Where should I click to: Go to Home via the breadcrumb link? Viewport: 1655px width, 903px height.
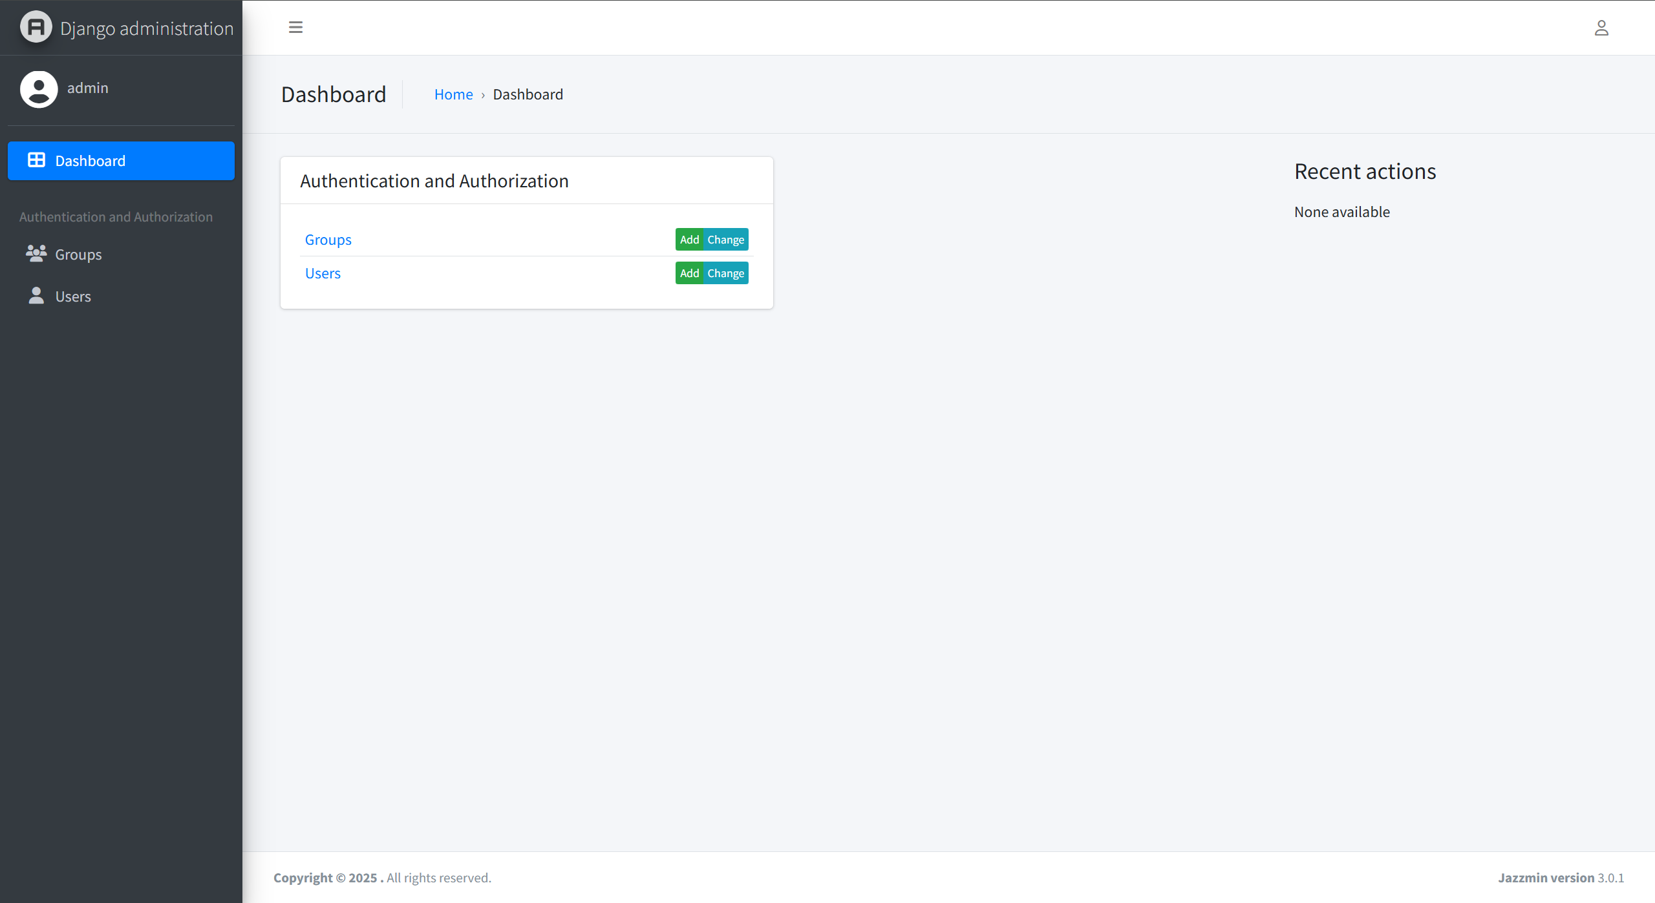(x=453, y=94)
